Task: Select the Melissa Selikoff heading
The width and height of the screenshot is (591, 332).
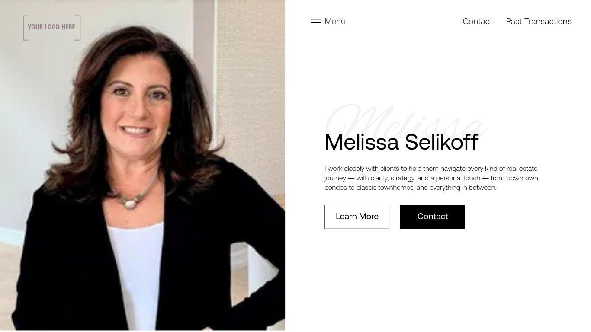Action: tap(401, 142)
